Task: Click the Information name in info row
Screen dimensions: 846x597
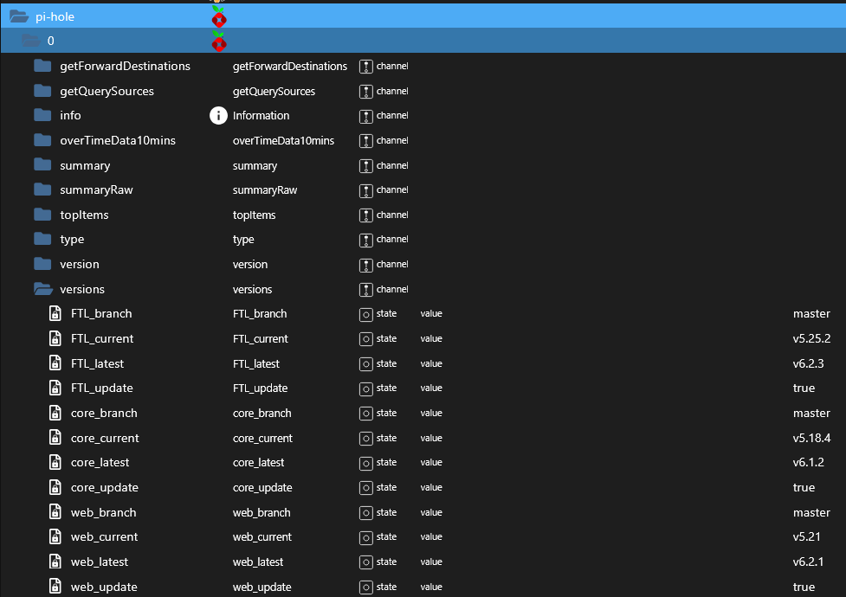Action: coord(262,115)
